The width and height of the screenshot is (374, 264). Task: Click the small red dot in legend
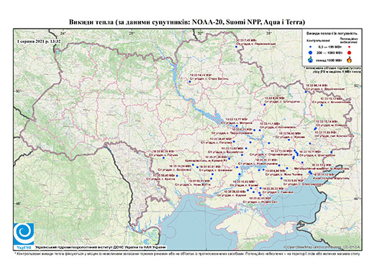click(x=349, y=47)
